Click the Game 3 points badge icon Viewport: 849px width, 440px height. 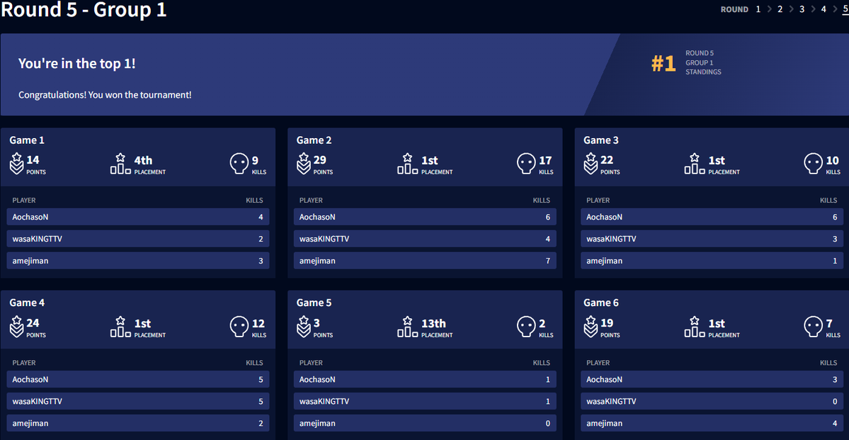(x=590, y=163)
